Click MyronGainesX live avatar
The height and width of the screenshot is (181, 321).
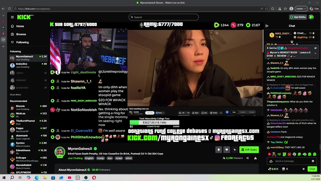(60, 152)
